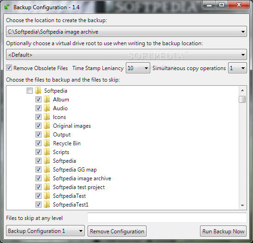This screenshot has height=243, width=253.
Task: Select the SoftpediaTest1 label
Action: coord(71,205)
